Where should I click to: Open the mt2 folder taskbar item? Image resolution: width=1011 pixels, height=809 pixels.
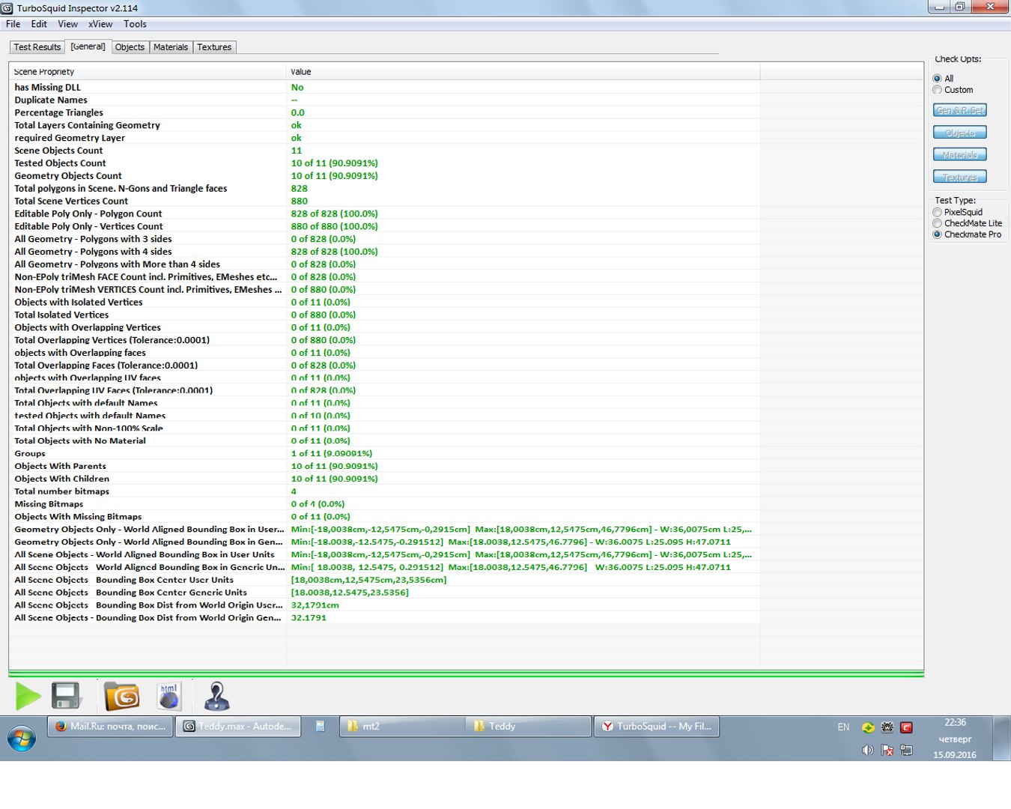pos(404,727)
